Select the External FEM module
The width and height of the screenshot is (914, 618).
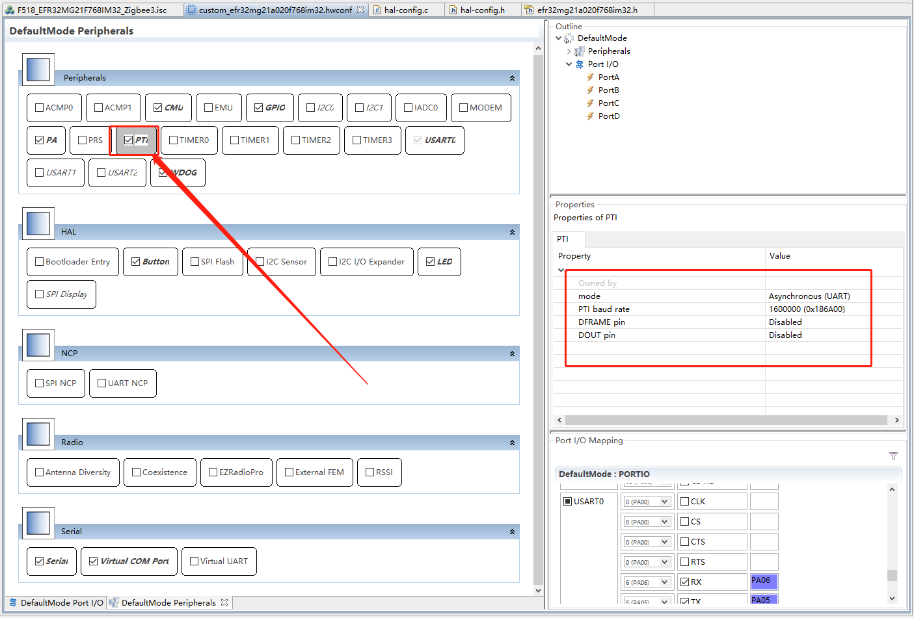coord(314,472)
